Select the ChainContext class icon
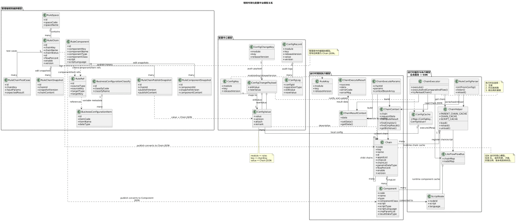This screenshot has height=222, width=517. 382,109
